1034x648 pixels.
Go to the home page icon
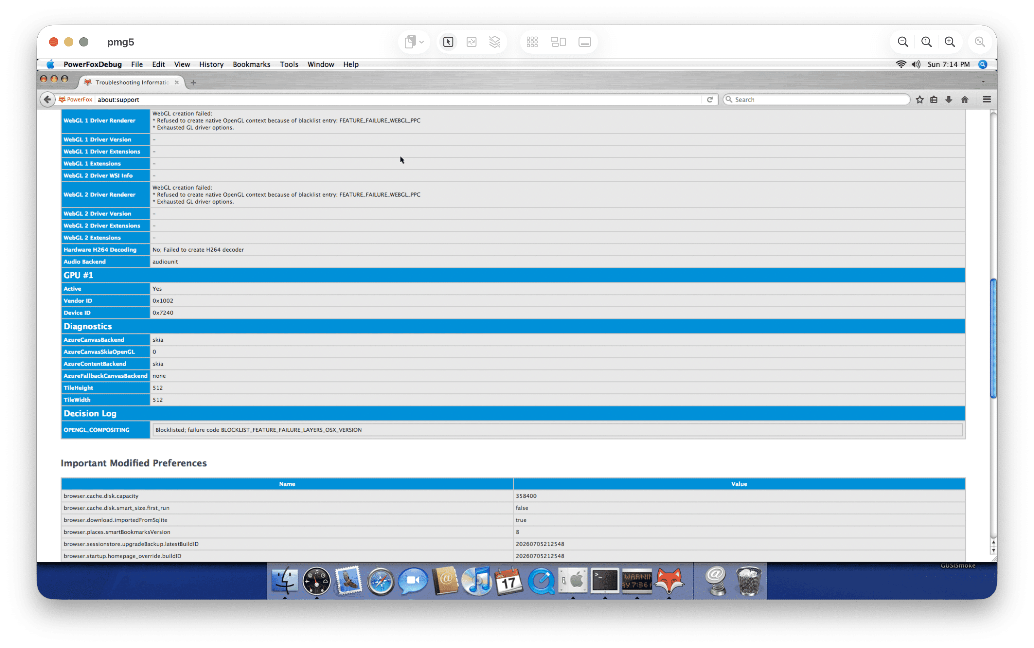tap(965, 99)
